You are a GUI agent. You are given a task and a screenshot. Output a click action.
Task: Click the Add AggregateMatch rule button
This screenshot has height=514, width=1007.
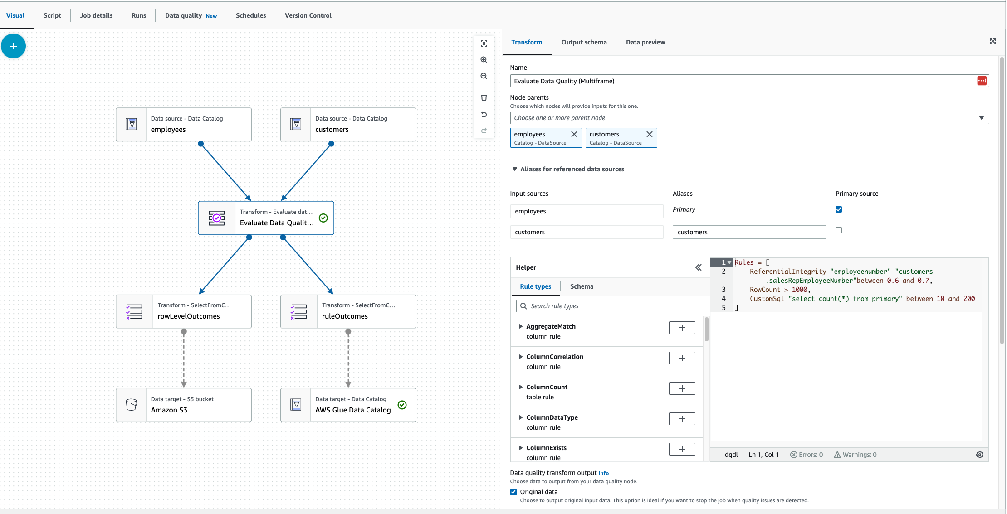[682, 327]
